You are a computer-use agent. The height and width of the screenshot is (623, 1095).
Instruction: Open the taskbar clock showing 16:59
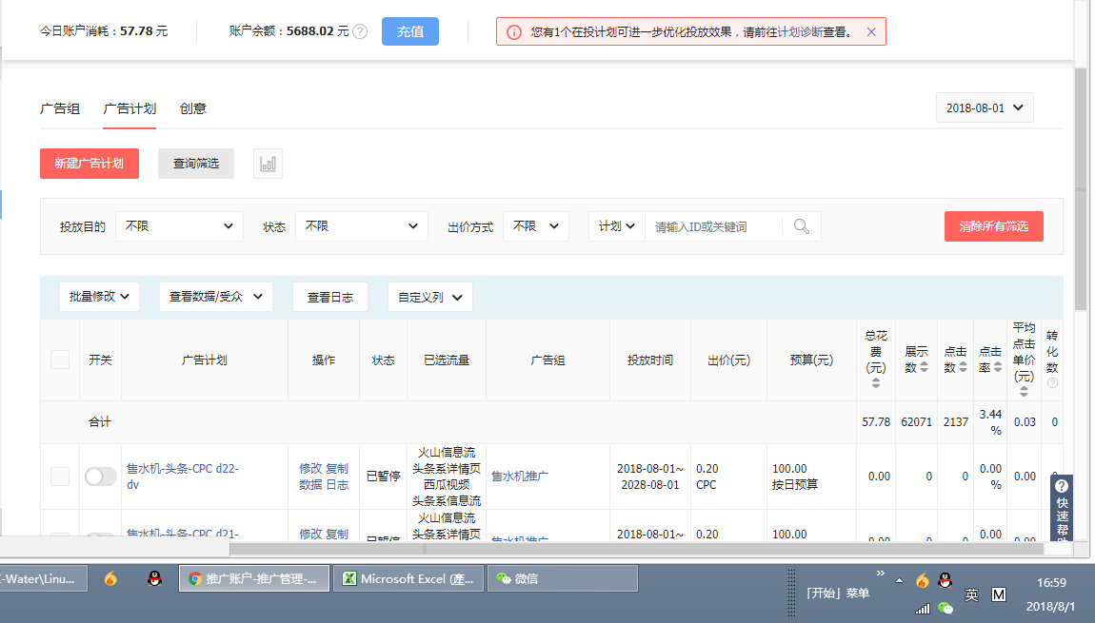point(1051,582)
